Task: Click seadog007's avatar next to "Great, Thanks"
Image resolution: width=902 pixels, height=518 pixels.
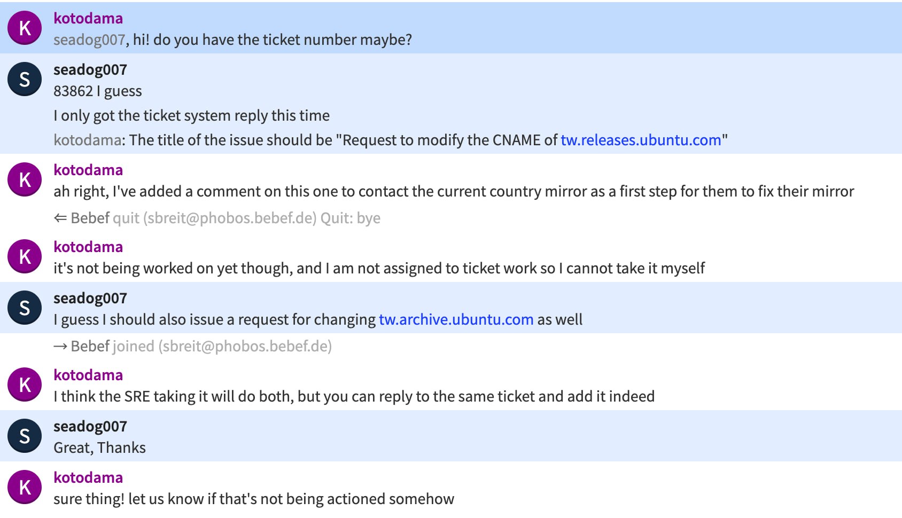Action: coord(25,436)
